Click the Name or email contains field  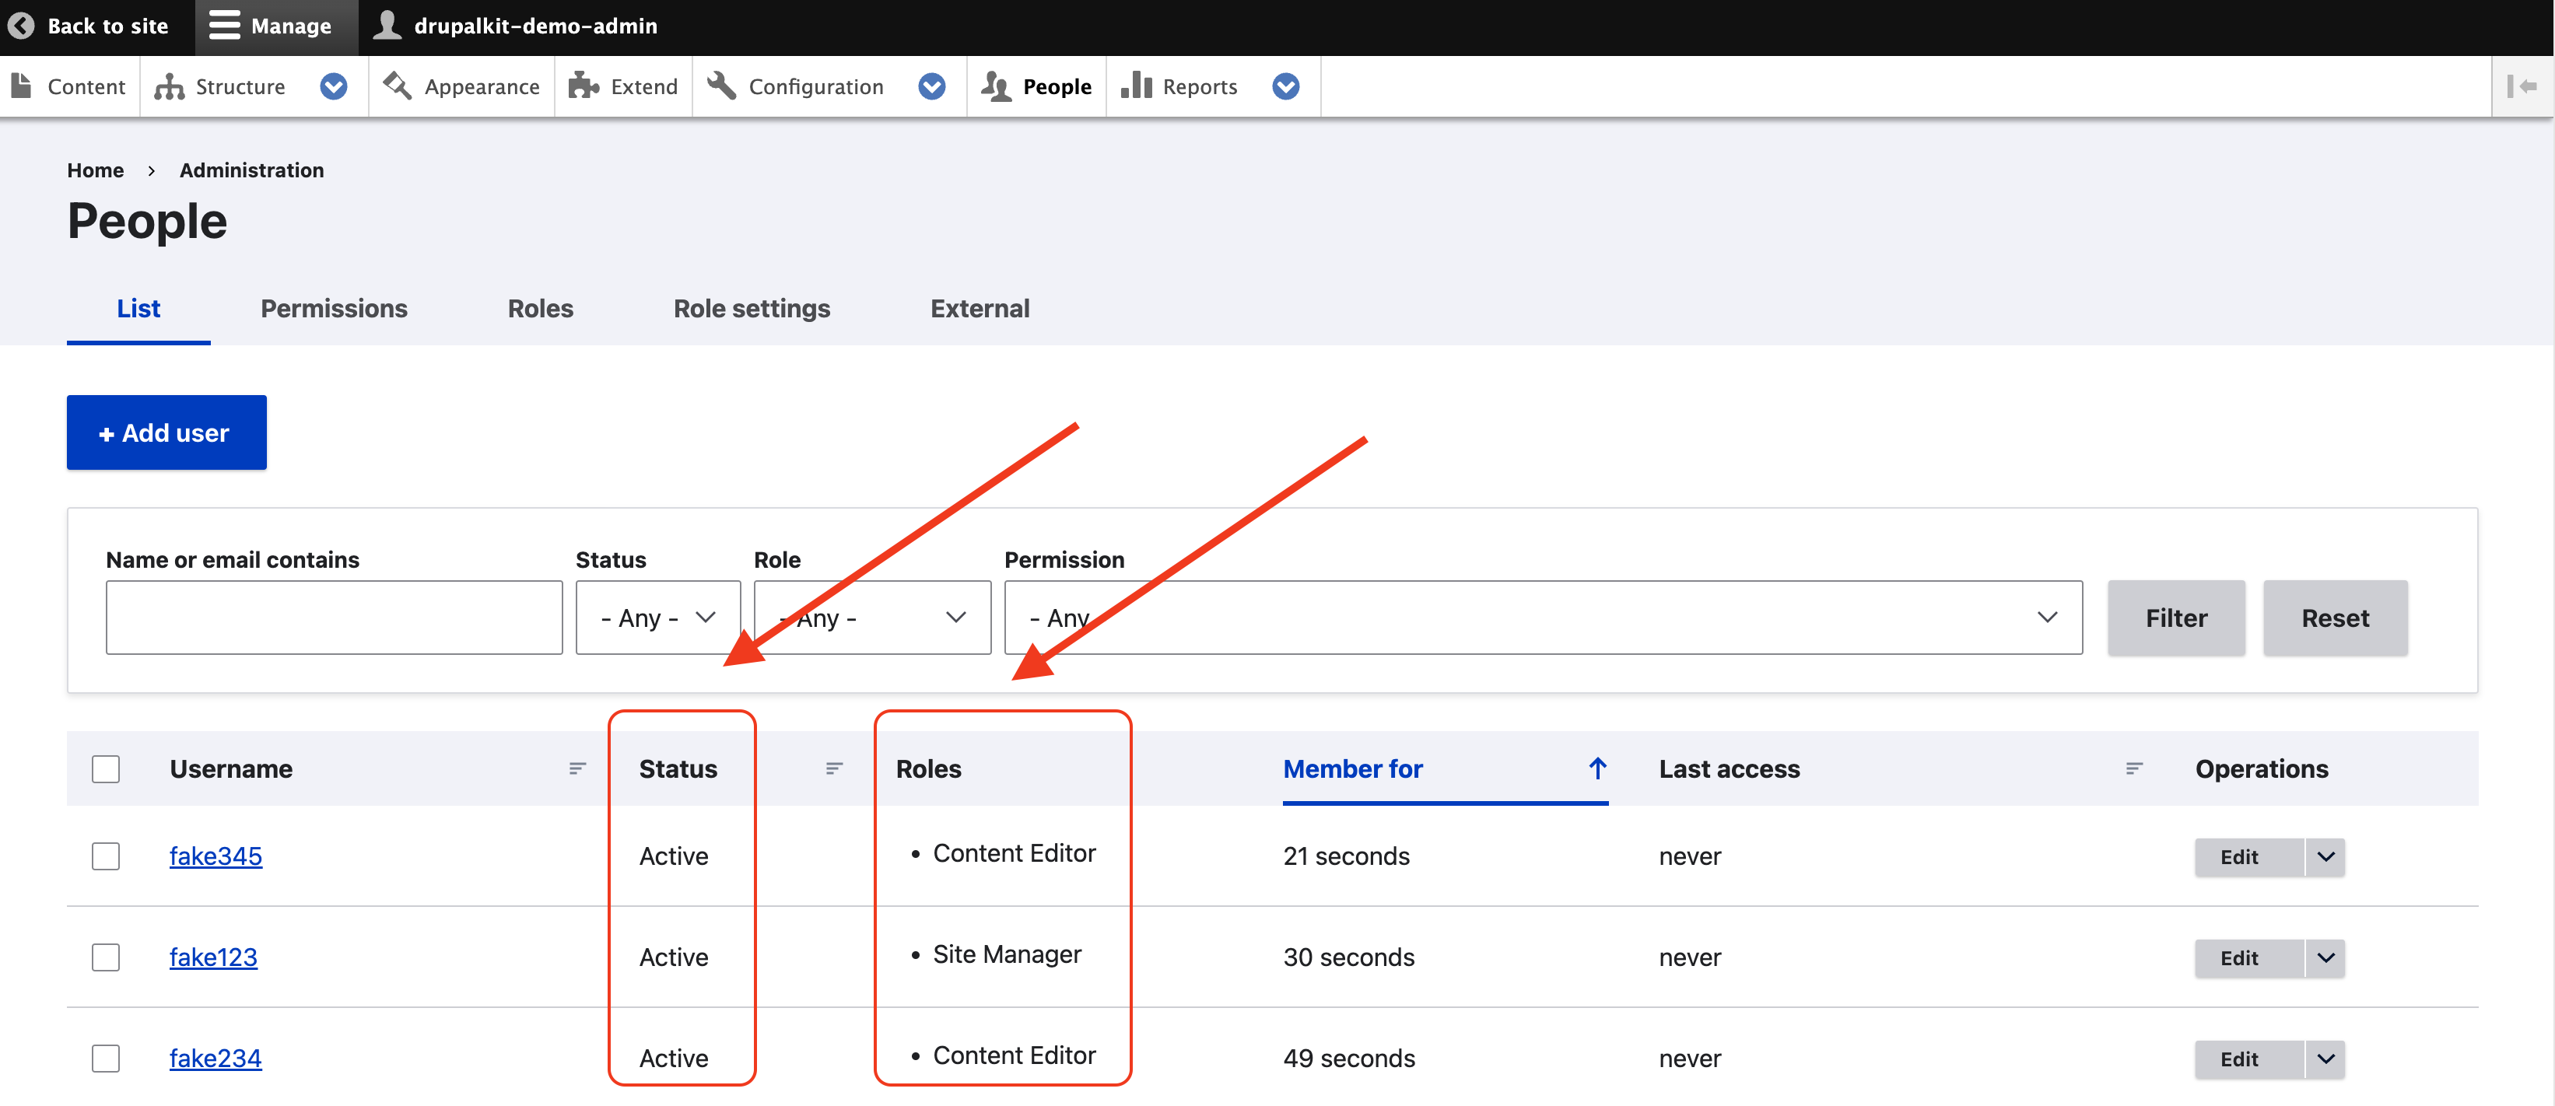coord(333,617)
